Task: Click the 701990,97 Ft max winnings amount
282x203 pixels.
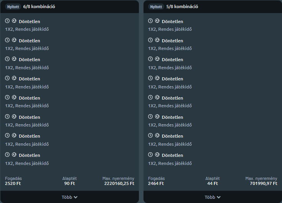Action: click(x=264, y=183)
